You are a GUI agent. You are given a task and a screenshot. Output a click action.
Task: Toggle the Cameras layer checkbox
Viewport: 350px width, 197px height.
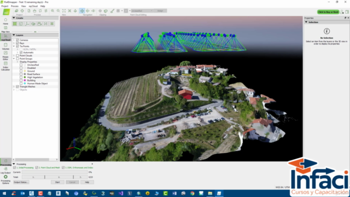[17, 40]
